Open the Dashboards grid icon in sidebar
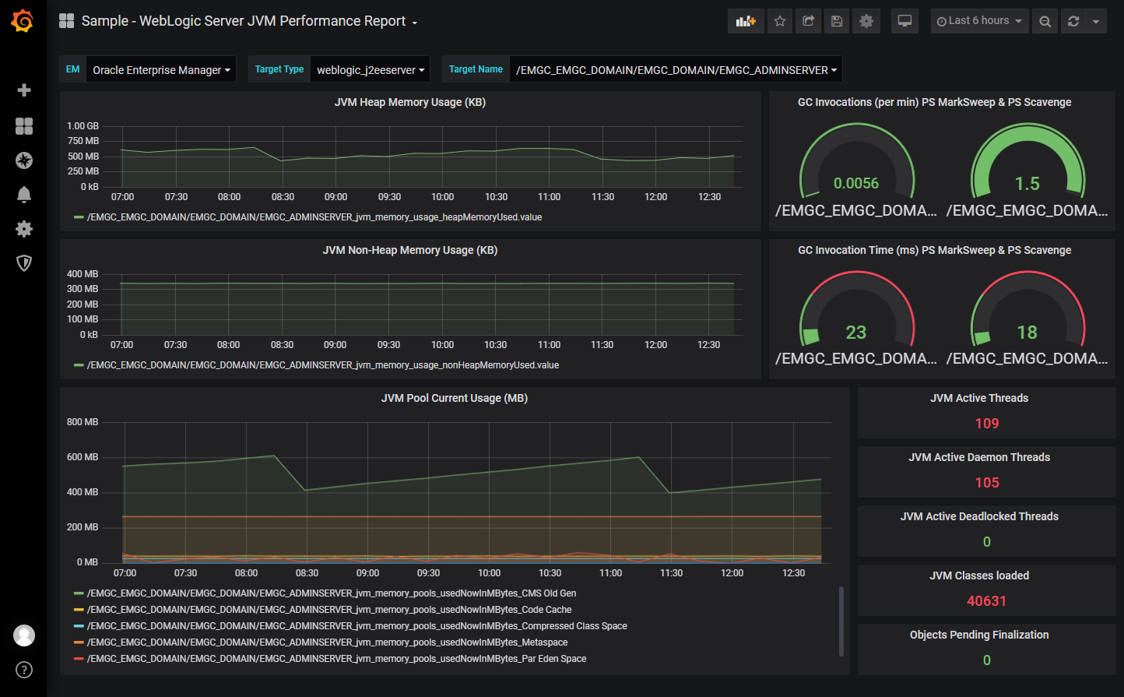Viewport: 1124px width, 697px height. tap(24, 126)
